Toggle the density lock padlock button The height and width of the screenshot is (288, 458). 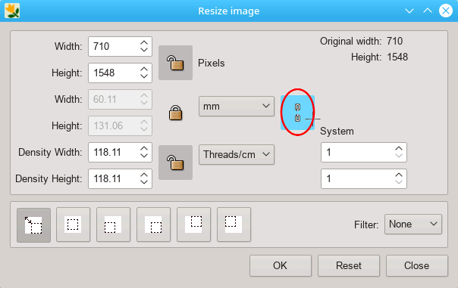[x=175, y=163]
